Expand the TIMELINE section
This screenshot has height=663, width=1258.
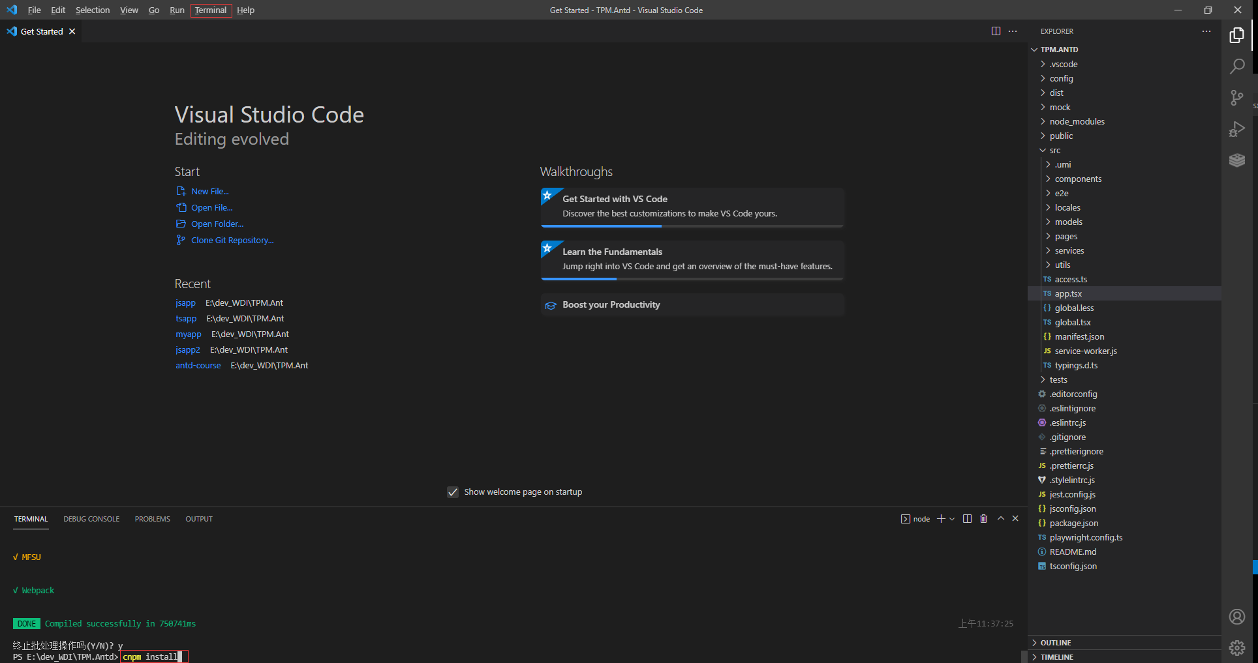point(1124,656)
